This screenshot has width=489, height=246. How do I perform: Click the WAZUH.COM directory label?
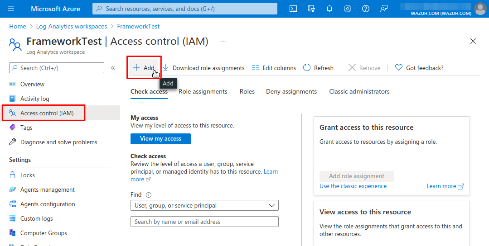pos(441,14)
